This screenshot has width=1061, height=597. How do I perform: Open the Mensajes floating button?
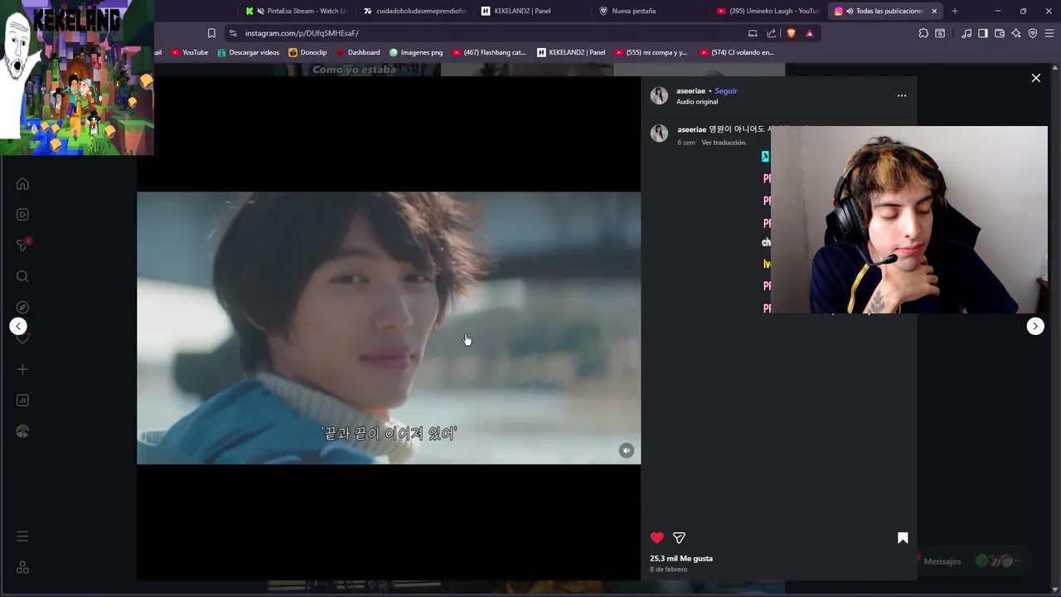click(x=970, y=561)
